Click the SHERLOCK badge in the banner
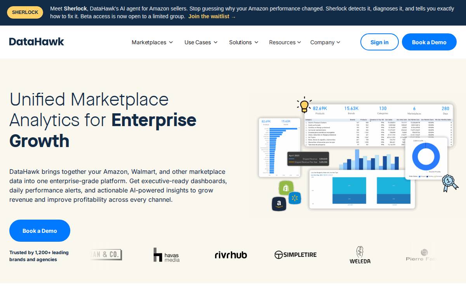 click(x=25, y=12)
